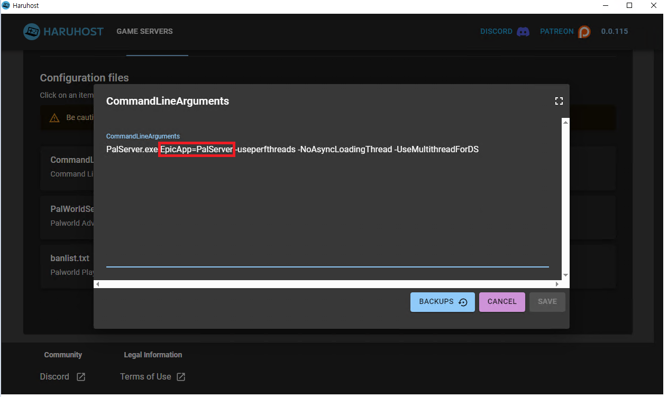Click the external-link icon beside Terms of Use
668x397 pixels.
pos(181,377)
